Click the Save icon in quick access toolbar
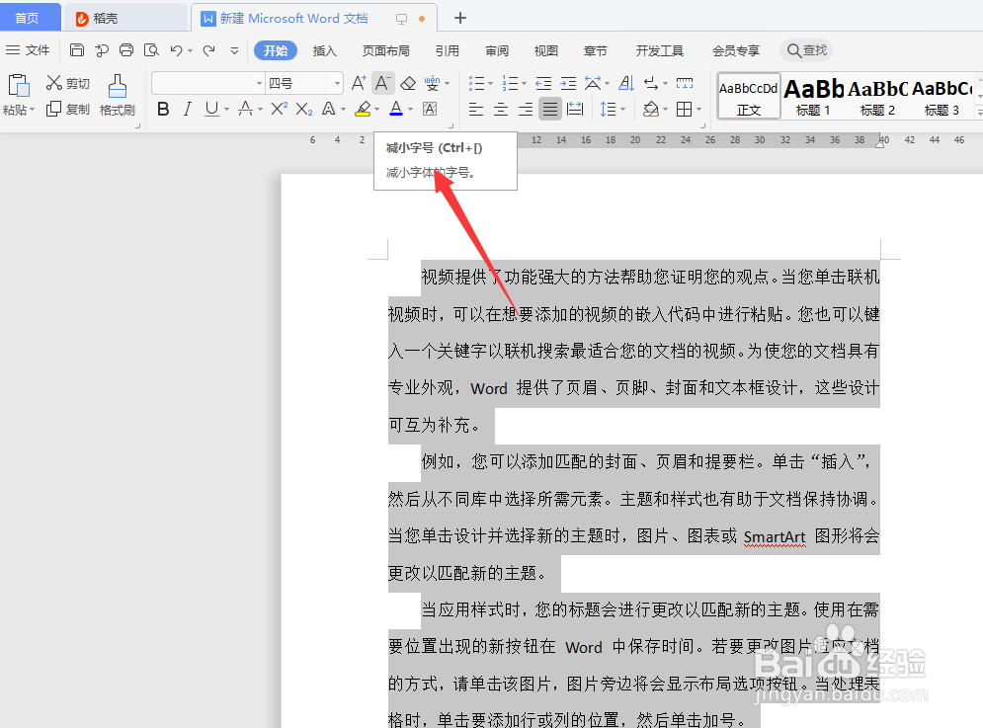This screenshot has width=983, height=728. (x=76, y=50)
